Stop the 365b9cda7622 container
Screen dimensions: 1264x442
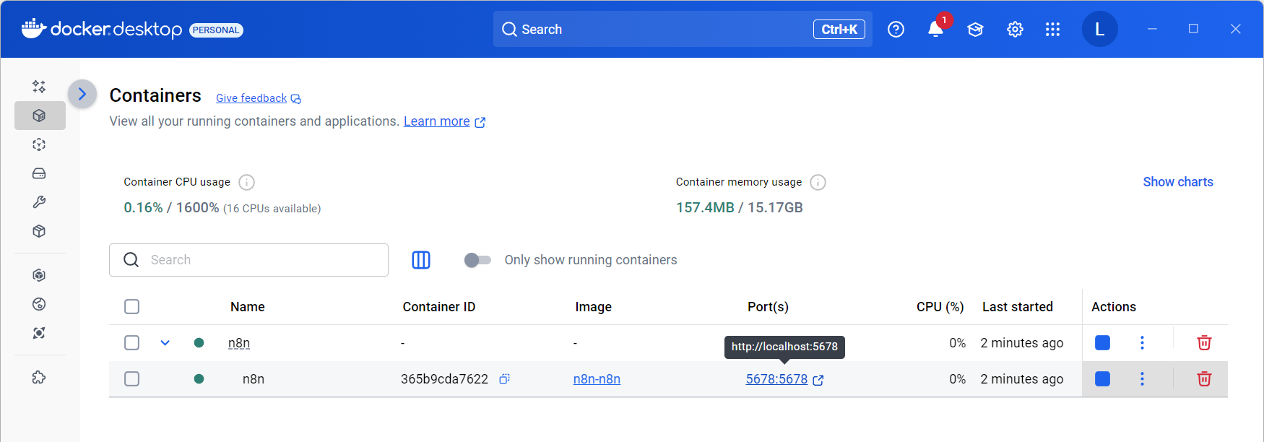(x=1102, y=378)
